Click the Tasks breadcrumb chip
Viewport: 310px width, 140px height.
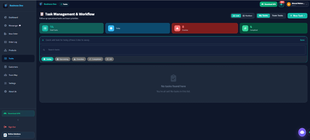pos(64,4)
